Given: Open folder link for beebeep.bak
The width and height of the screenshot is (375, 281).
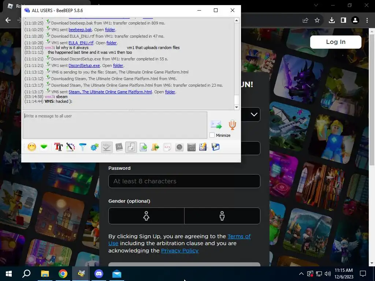Looking at the screenshot, I should tap(110, 30).
